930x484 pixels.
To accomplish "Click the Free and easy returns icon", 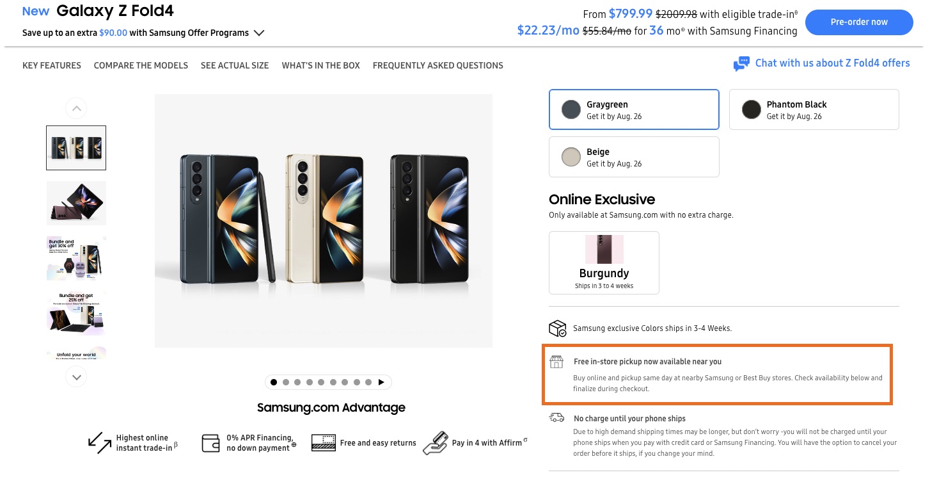I will point(324,442).
